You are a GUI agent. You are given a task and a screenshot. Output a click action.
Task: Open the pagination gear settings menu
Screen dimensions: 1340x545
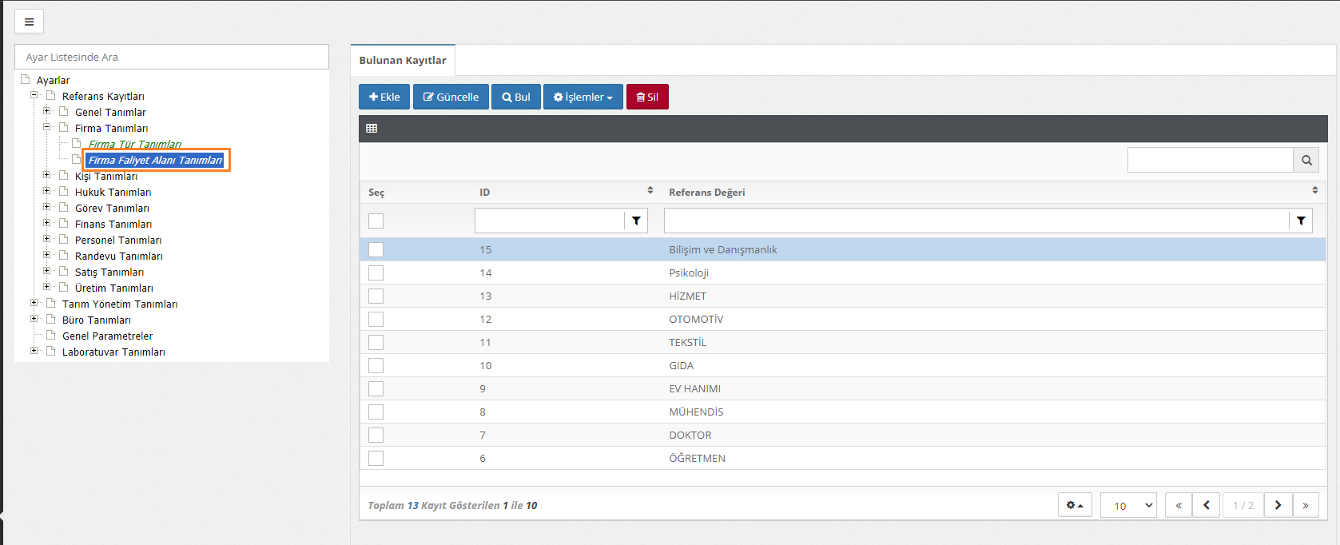pos(1075,505)
